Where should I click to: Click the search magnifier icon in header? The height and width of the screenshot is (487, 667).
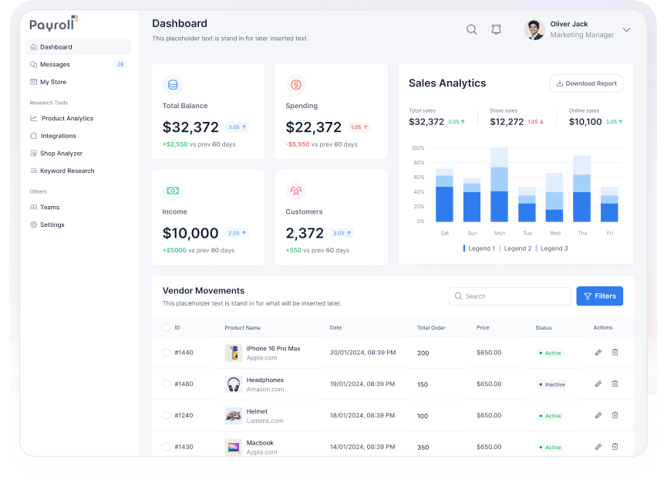472,29
